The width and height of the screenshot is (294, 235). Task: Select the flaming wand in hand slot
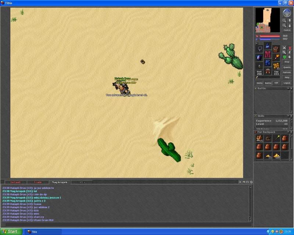point(276,58)
